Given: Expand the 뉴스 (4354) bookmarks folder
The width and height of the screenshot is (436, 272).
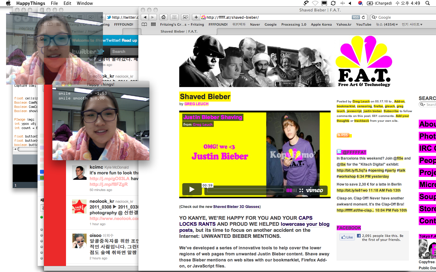Looking at the screenshot, I should click(x=387, y=24).
